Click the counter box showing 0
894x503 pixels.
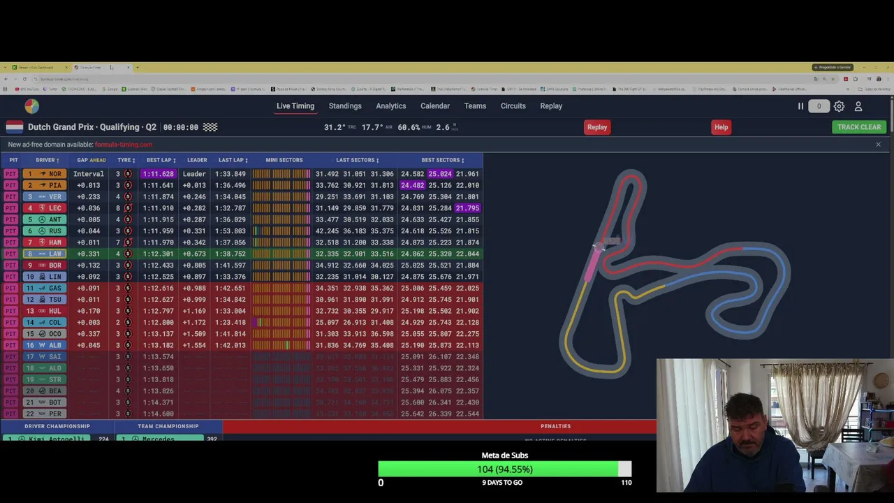point(819,106)
